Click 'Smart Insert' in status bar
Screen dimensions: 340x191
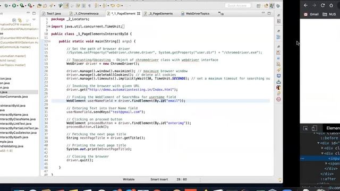pyautogui.click(x=159, y=179)
